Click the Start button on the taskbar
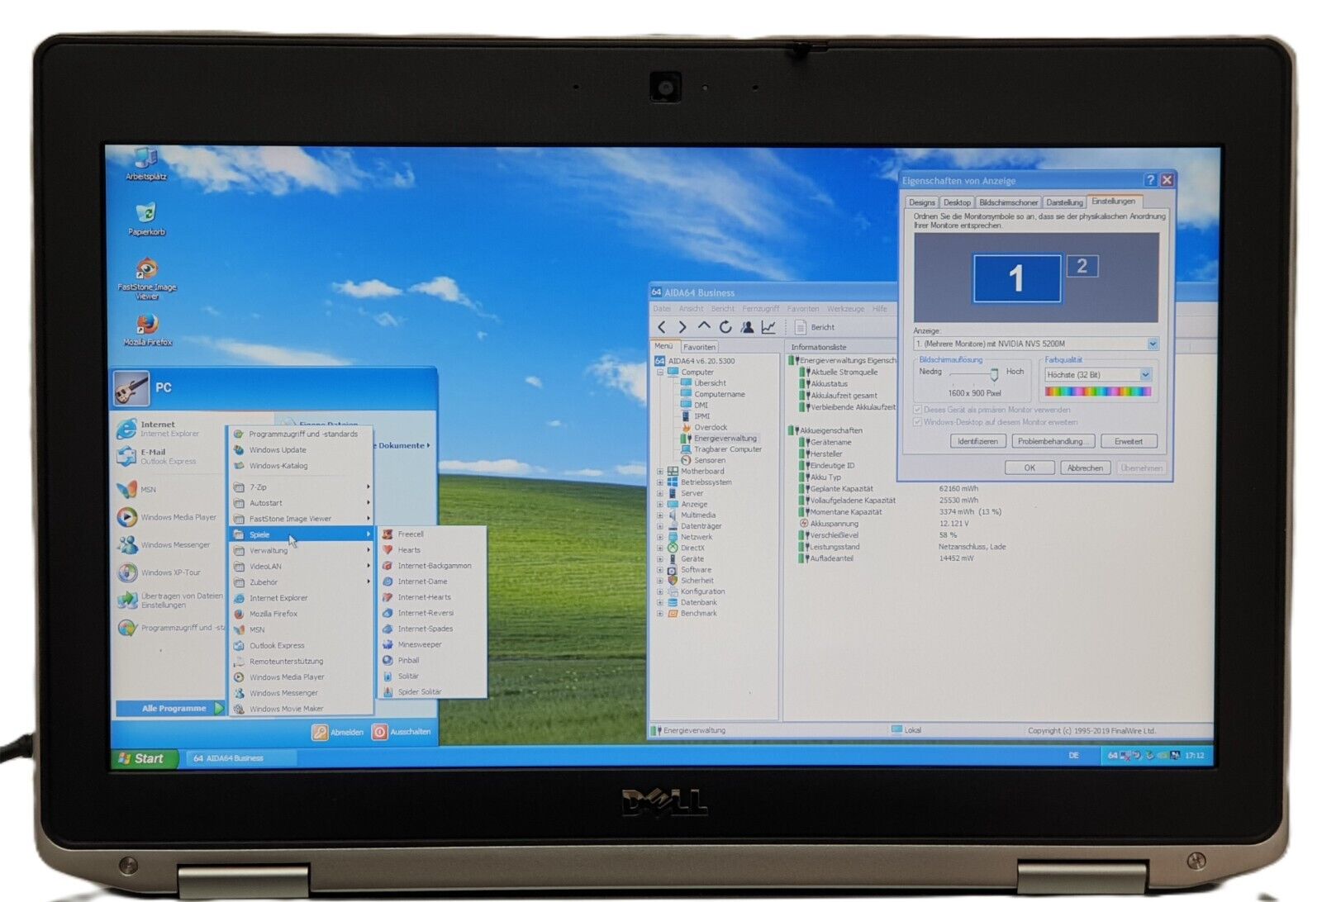Viewport: 1322px width, 902px height. [145, 758]
